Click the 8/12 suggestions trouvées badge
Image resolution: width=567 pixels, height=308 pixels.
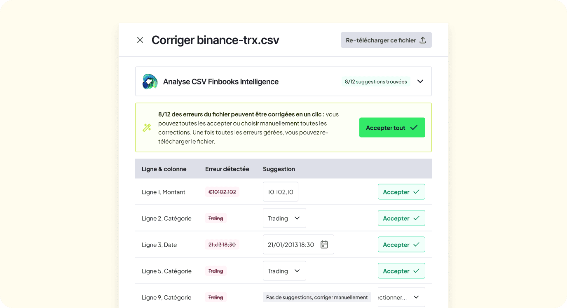(x=376, y=82)
